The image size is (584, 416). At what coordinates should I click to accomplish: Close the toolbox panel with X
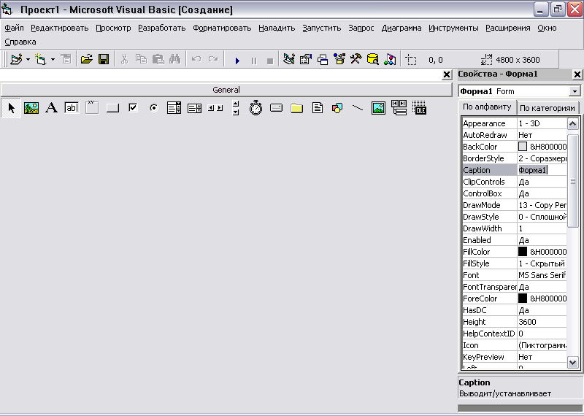point(447,75)
